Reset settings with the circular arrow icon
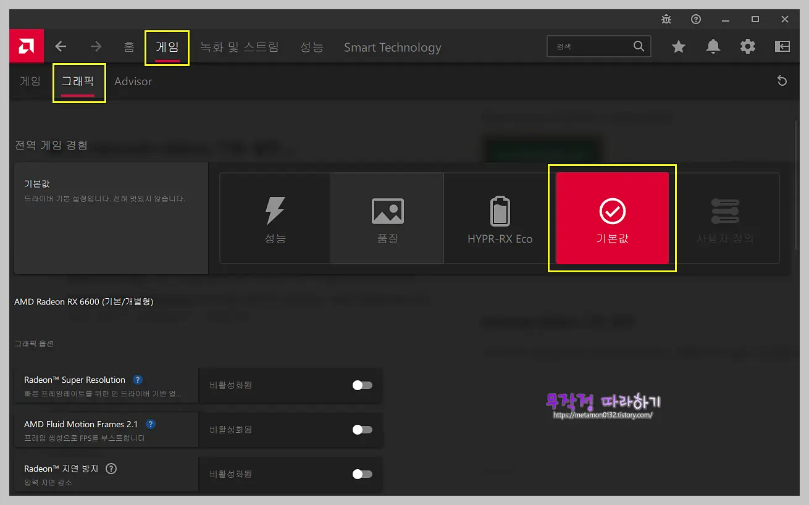 coord(782,81)
